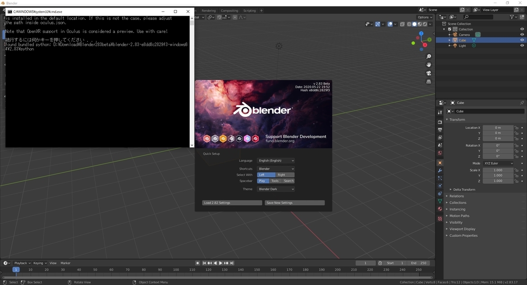The image size is (527, 285).
Task: Click the Camera data icon in outliner
Action: (477, 34)
